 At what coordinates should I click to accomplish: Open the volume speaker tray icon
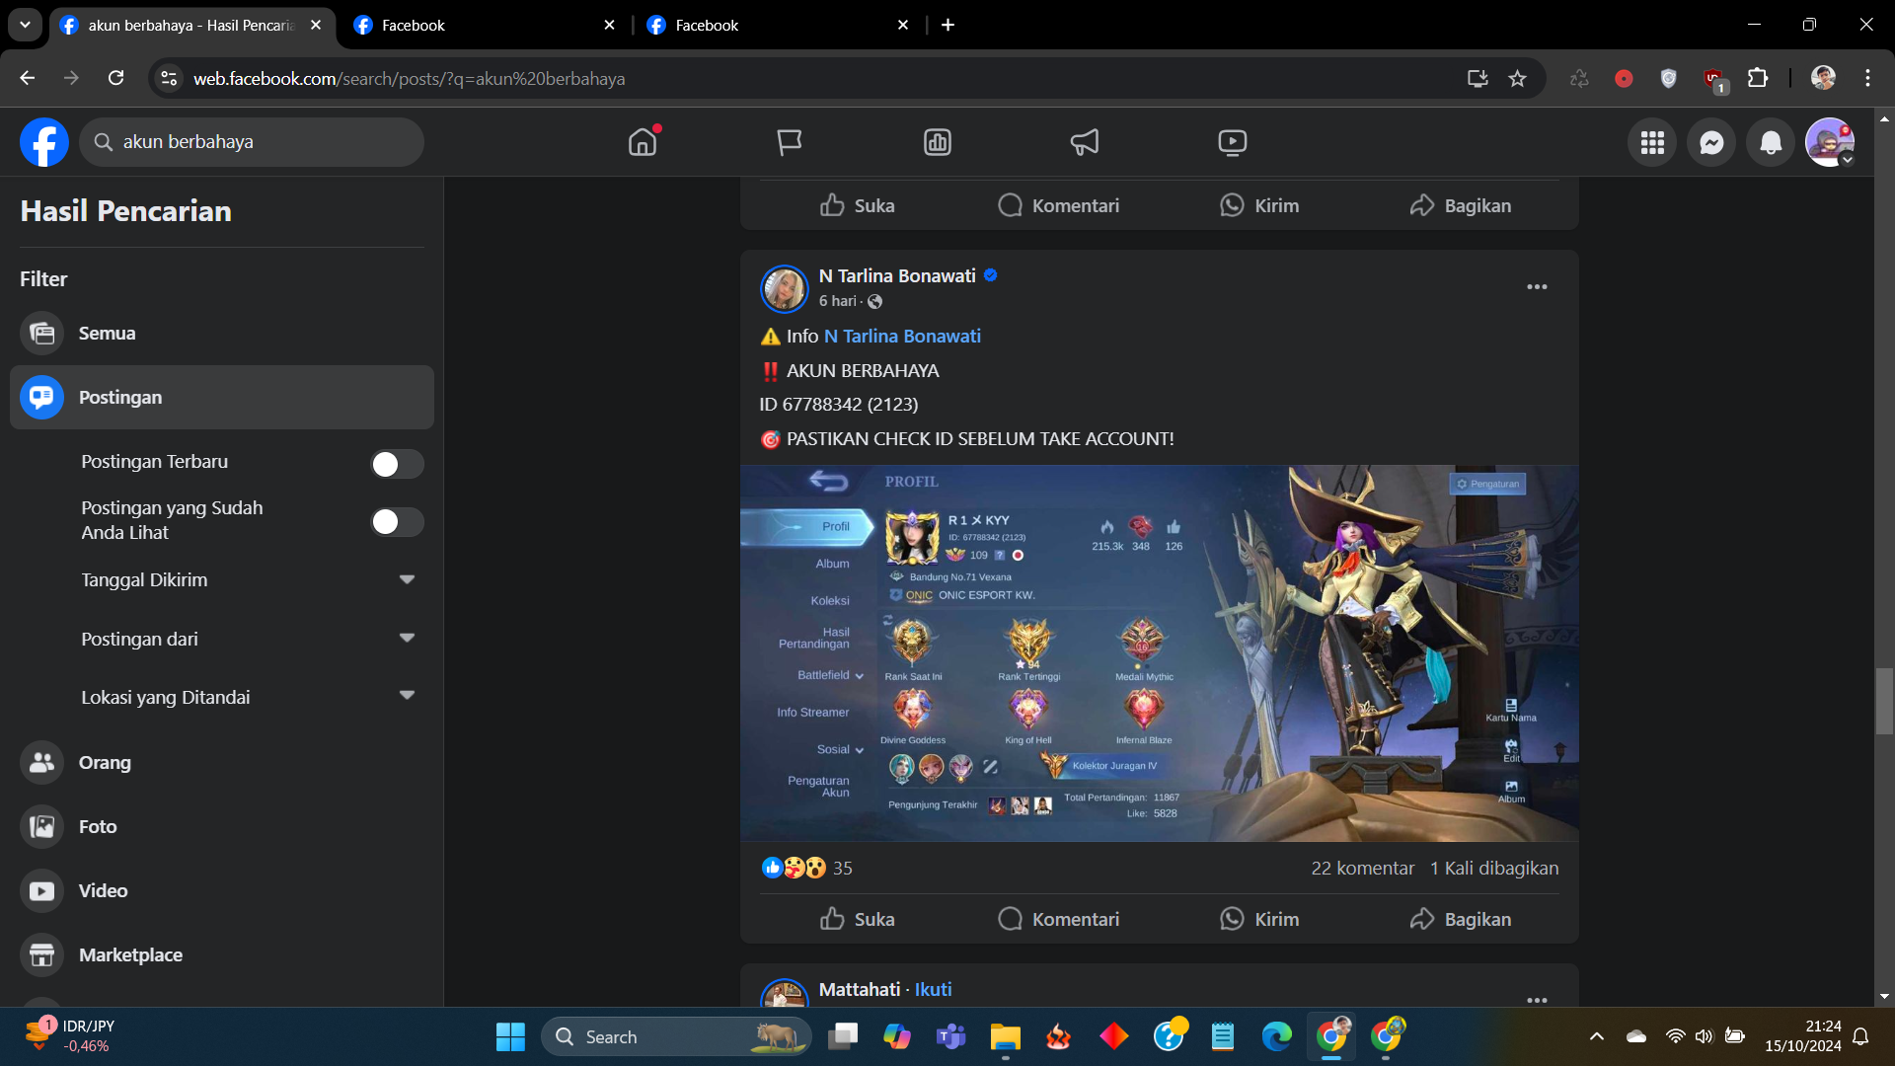point(1704,1036)
